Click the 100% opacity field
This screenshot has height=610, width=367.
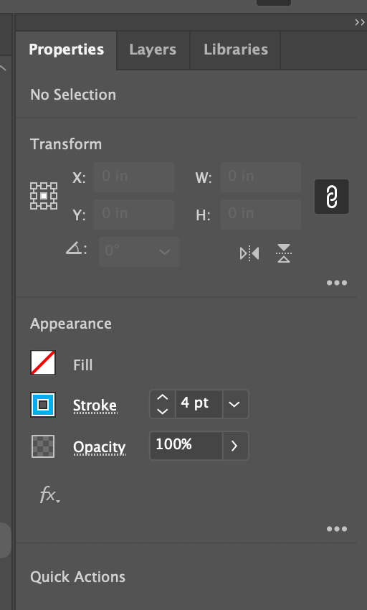point(186,446)
